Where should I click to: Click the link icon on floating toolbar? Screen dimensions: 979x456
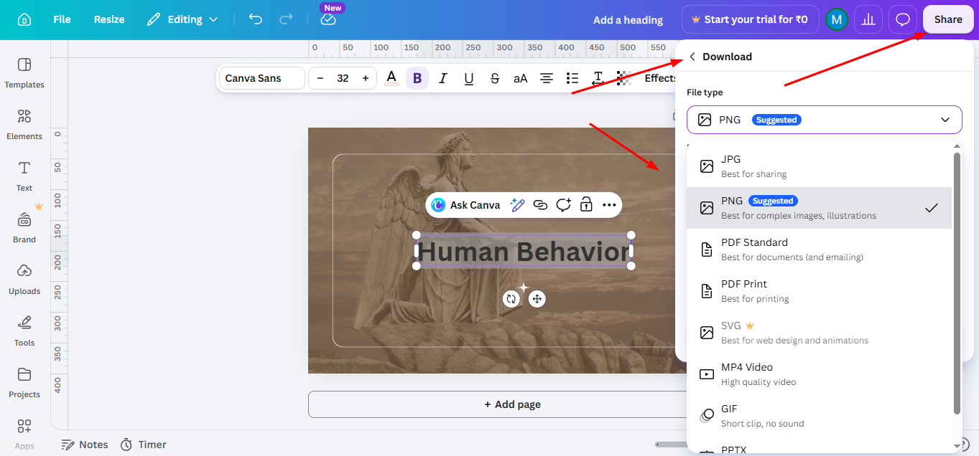pyautogui.click(x=540, y=205)
